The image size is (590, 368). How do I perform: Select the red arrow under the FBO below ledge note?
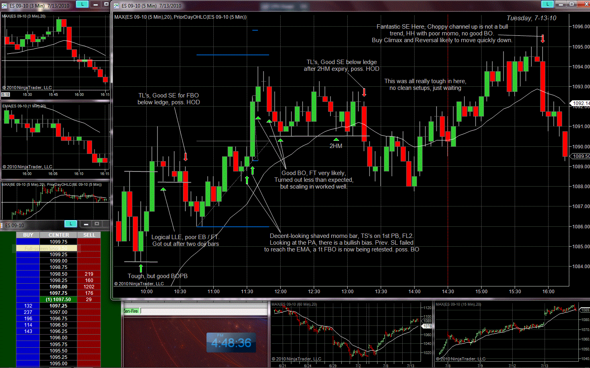click(185, 157)
